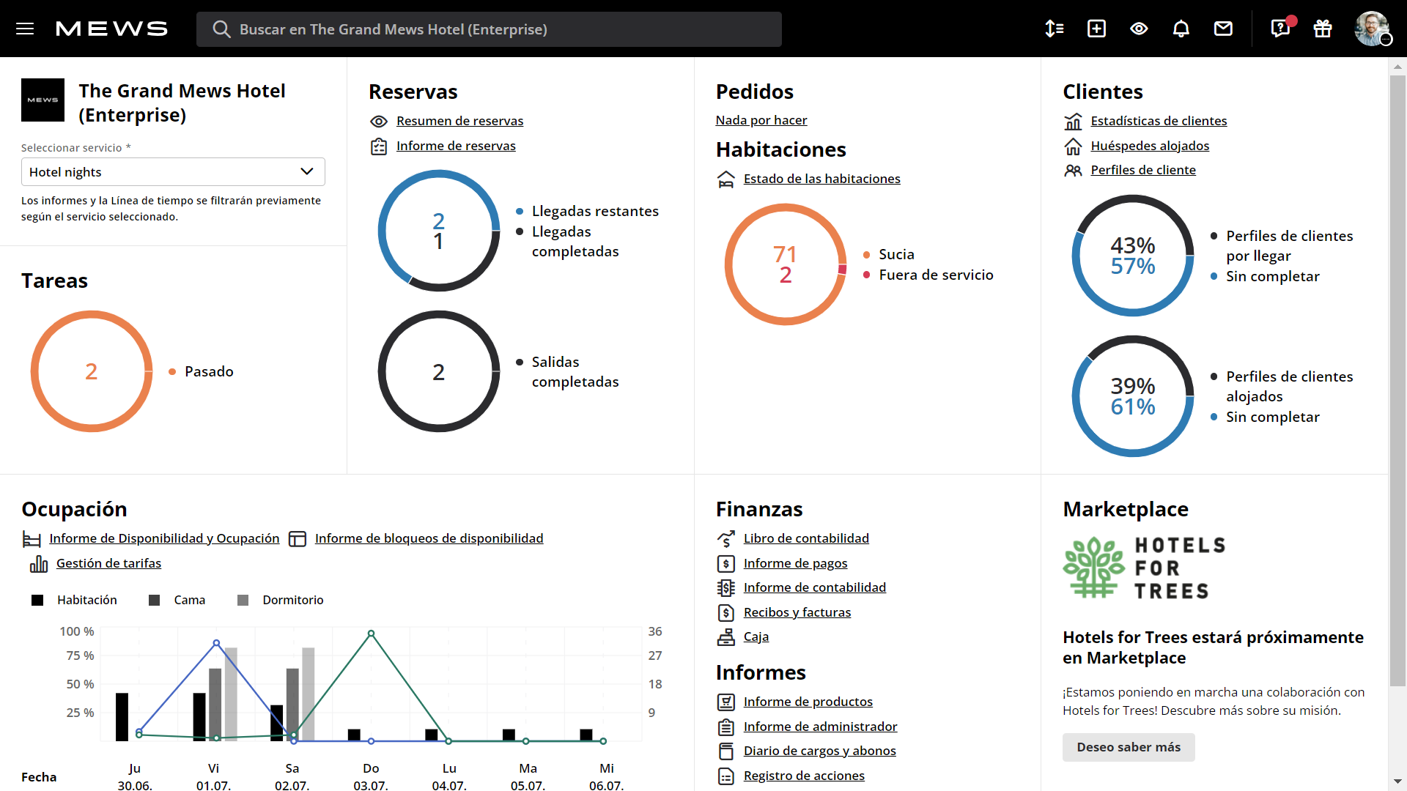Toggle the Habitación legend in the occupancy chart

[x=86, y=600]
